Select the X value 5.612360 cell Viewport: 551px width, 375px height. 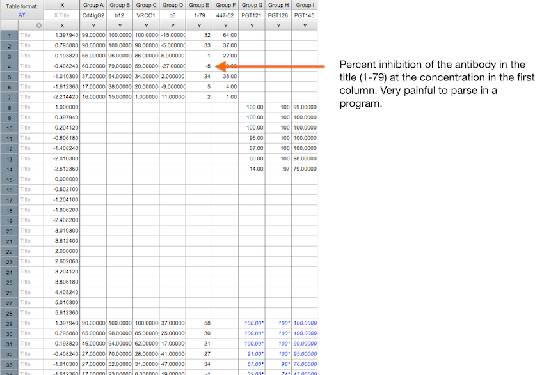click(x=62, y=313)
